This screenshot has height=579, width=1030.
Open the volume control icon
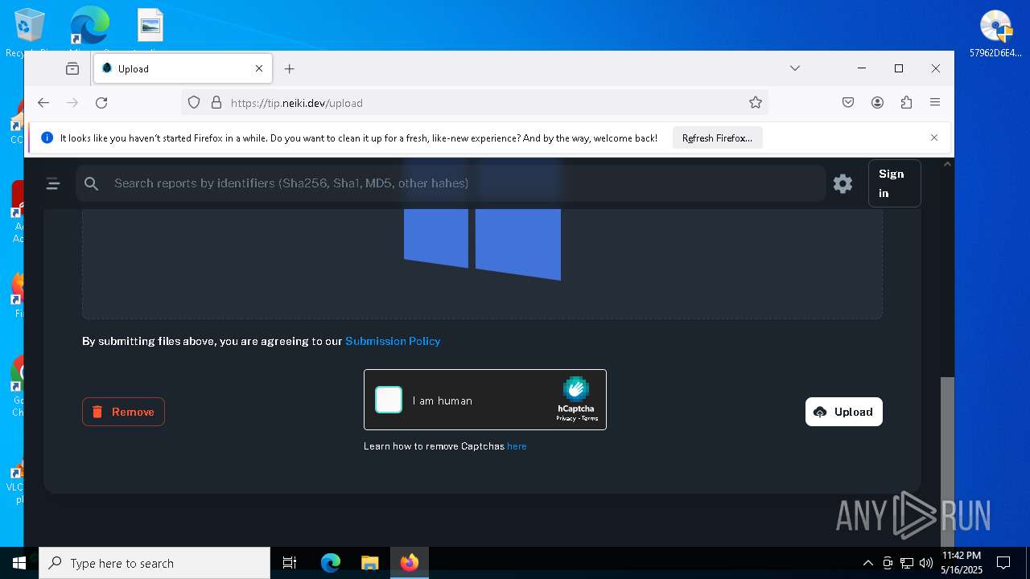pos(926,563)
